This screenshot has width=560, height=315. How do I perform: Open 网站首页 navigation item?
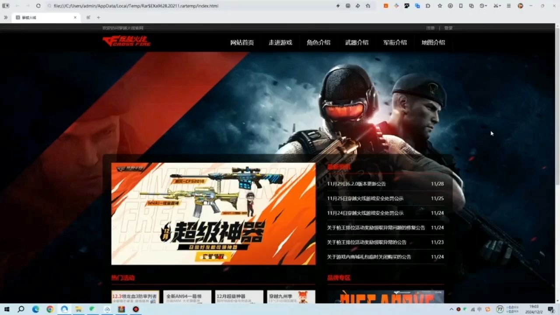[242, 42]
